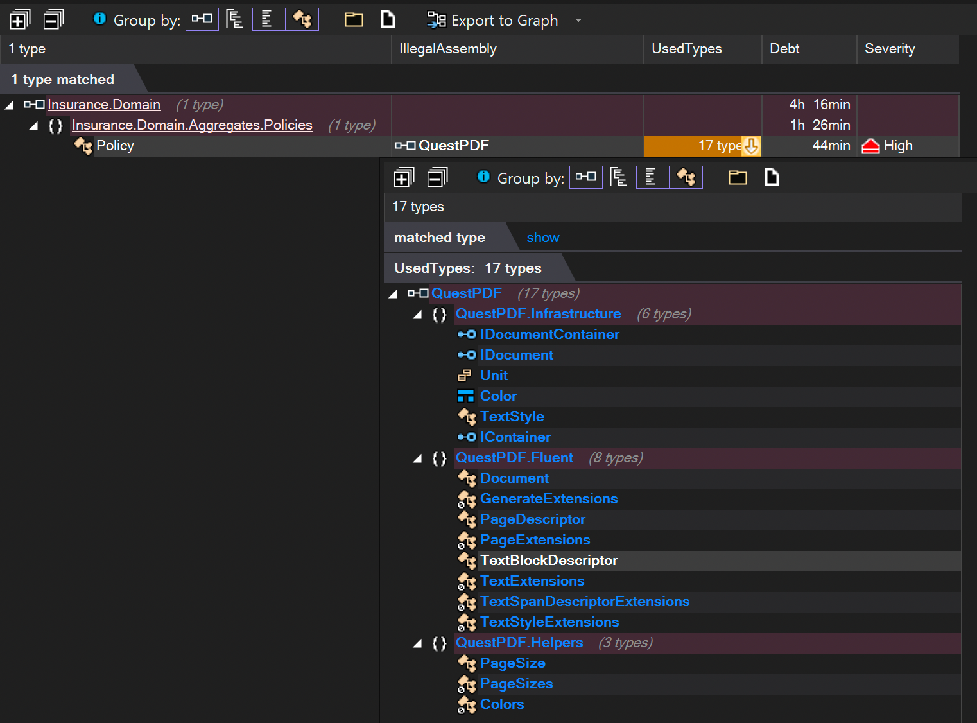Click the 44min debt value
The height and width of the screenshot is (723, 977).
pos(831,146)
